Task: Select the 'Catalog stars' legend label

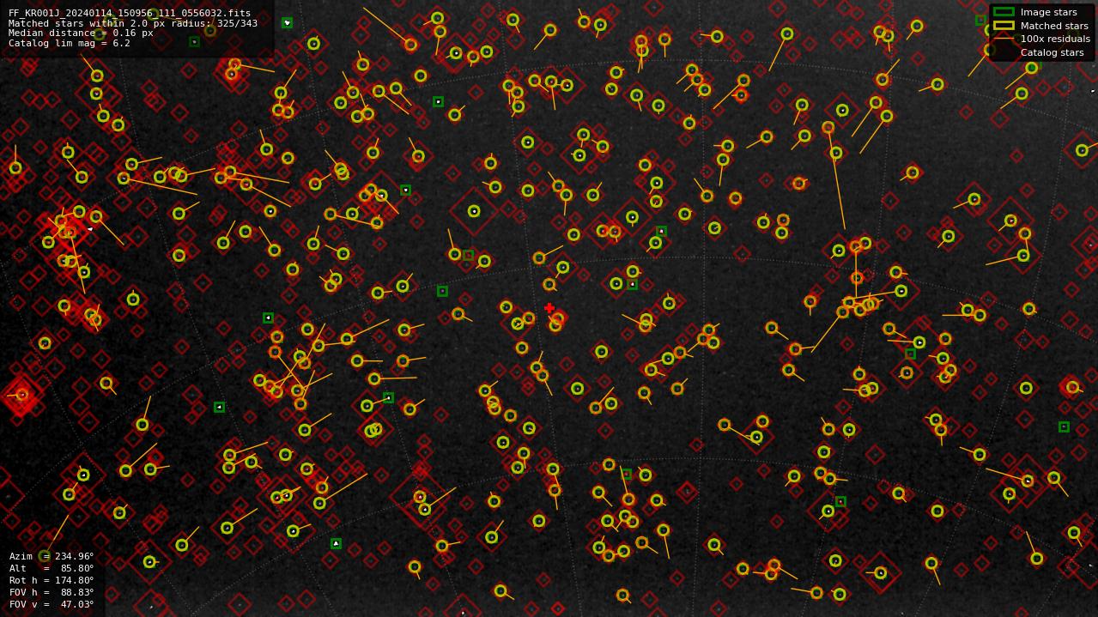Action: tap(1052, 52)
